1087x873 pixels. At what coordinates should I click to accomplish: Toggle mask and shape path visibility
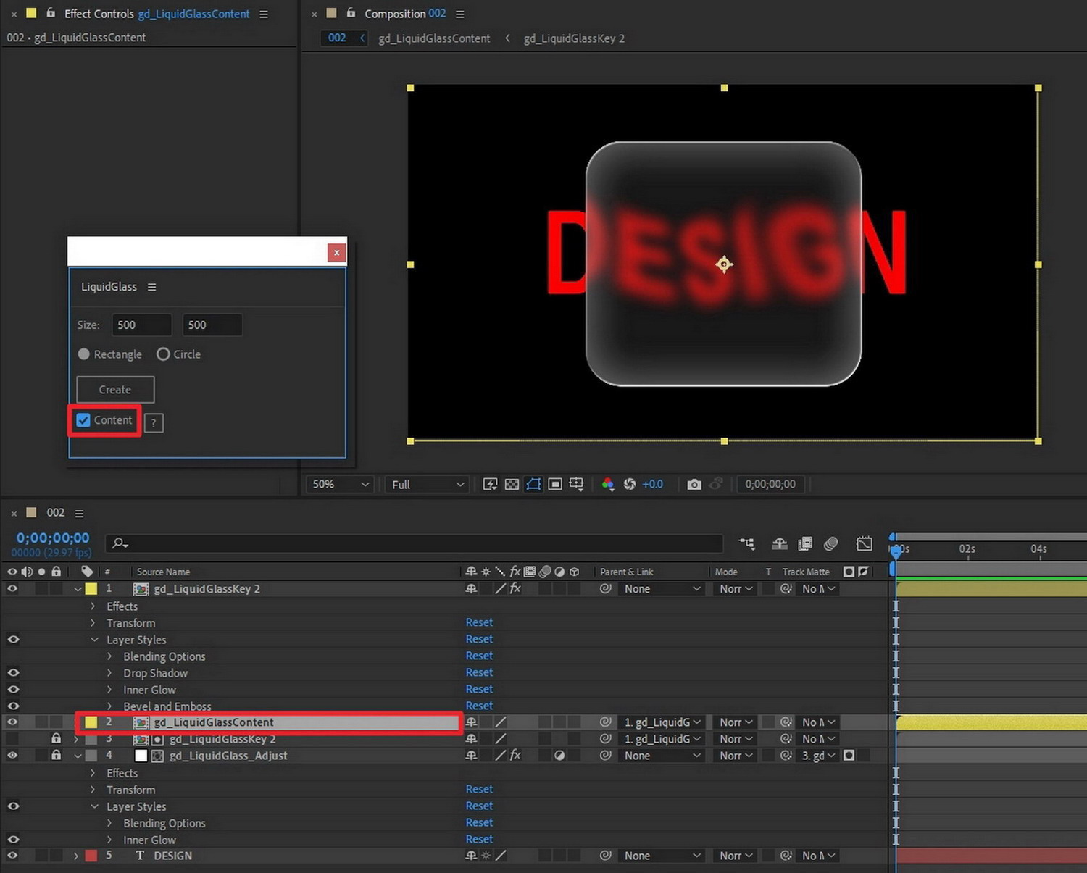533,484
